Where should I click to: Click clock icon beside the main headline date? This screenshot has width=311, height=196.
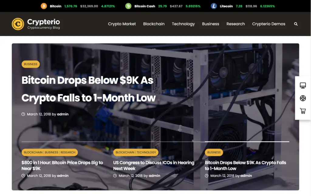(23, 114)
